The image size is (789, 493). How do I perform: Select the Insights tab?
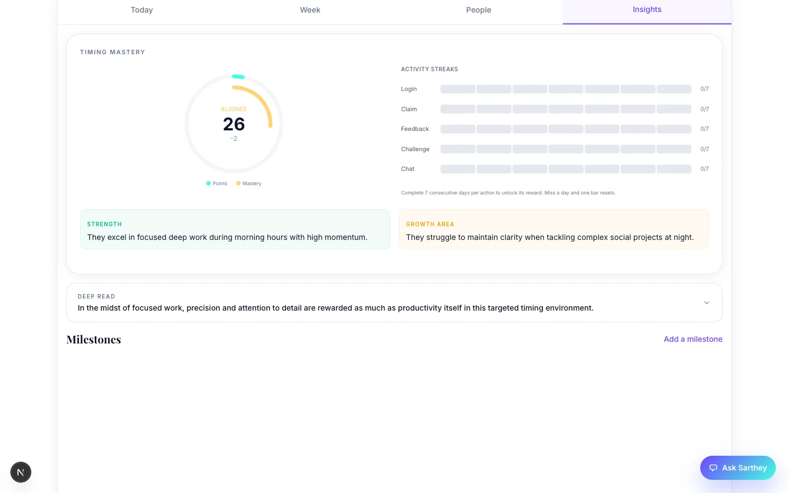coord(647,9)
